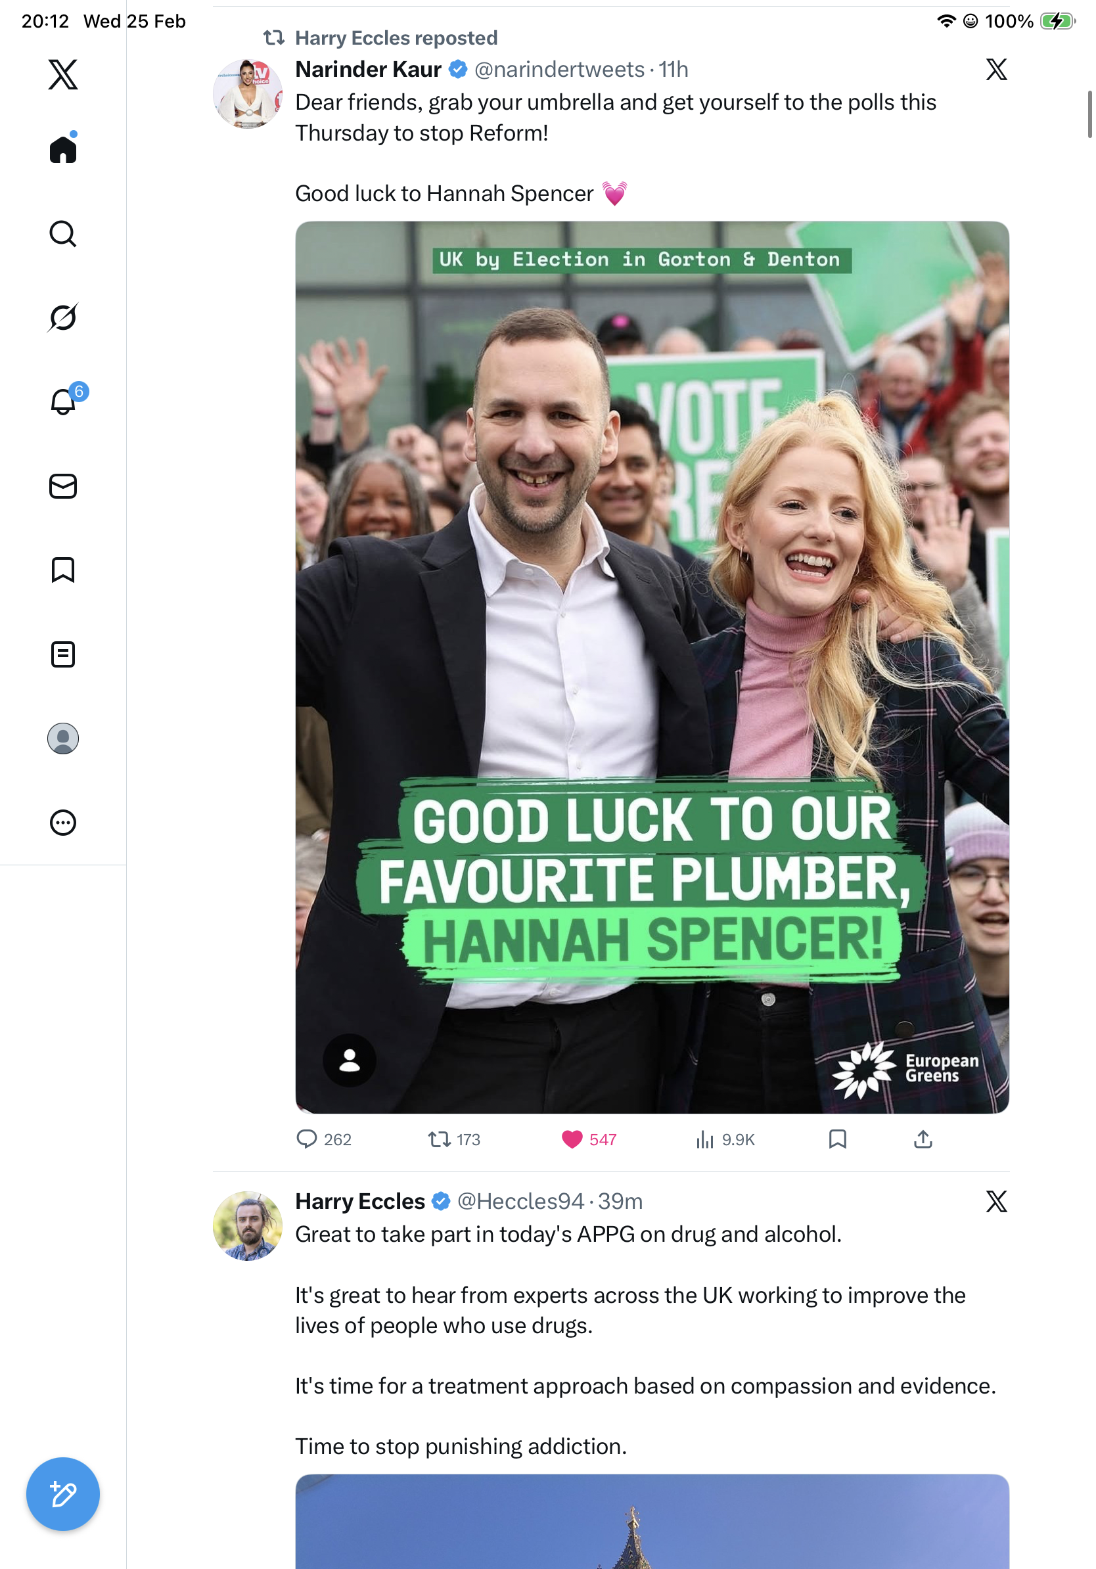Screen dimensions: 1096x1569
Task: Open Grok menu on Narinder Kaur's post
Action: point(996,69)
